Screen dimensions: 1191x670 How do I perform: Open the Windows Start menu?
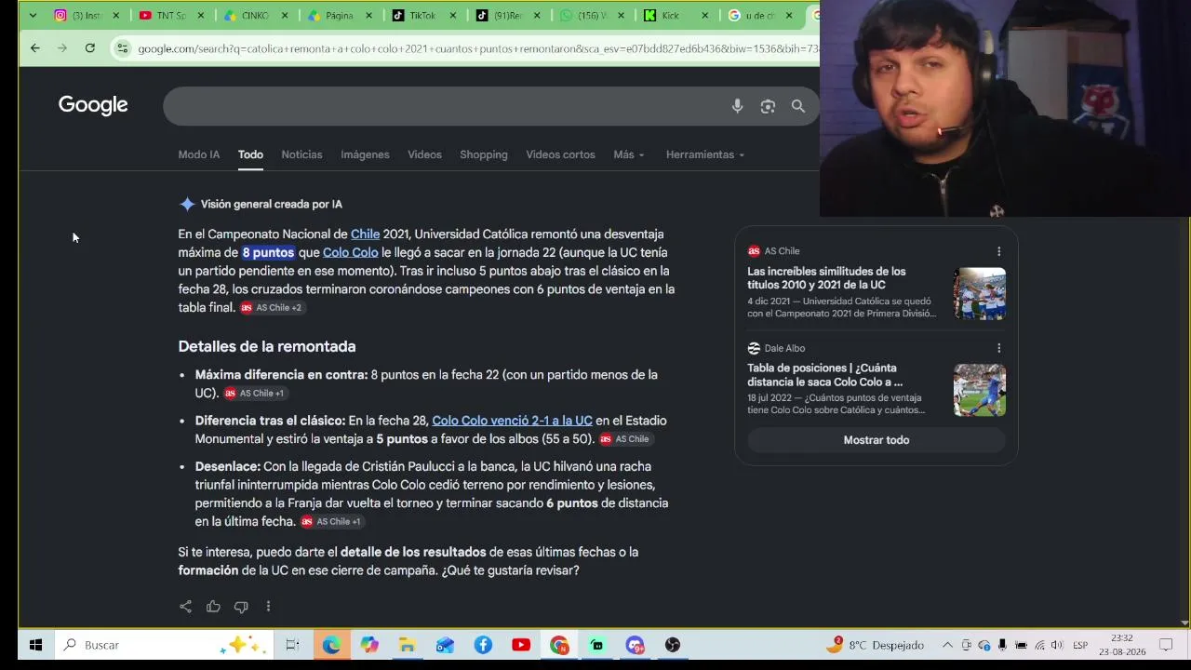[35, 645]
